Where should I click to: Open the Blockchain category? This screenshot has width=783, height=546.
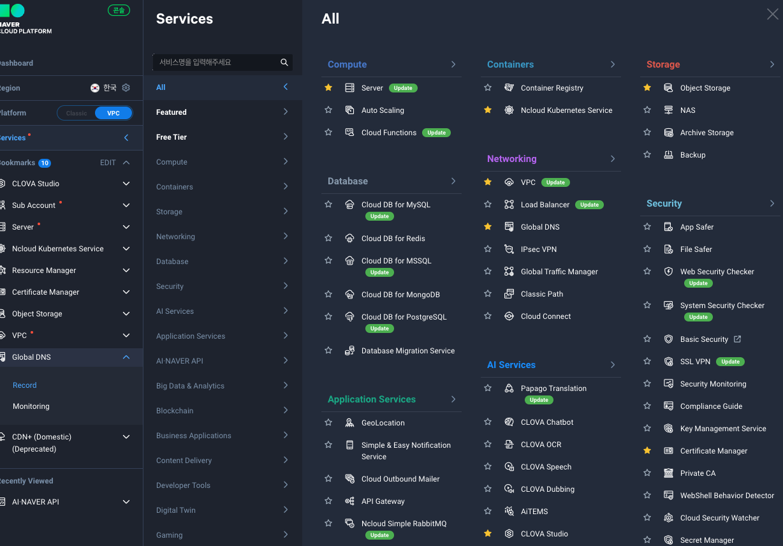coord(223,411)
